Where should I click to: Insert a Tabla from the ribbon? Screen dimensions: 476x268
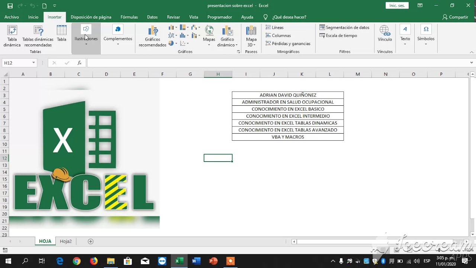[62, 33]
